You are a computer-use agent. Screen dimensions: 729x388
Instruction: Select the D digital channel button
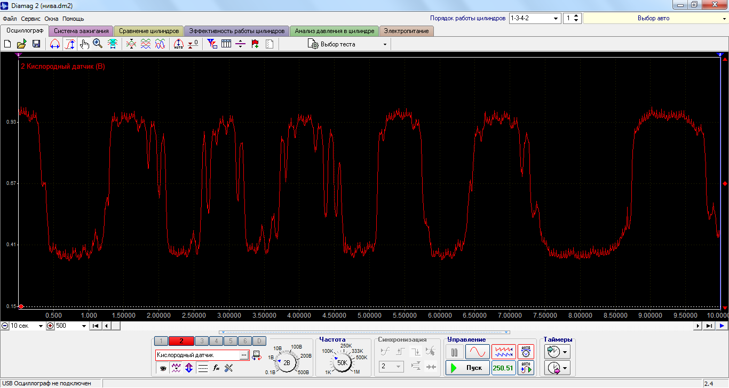coord(259,341)
